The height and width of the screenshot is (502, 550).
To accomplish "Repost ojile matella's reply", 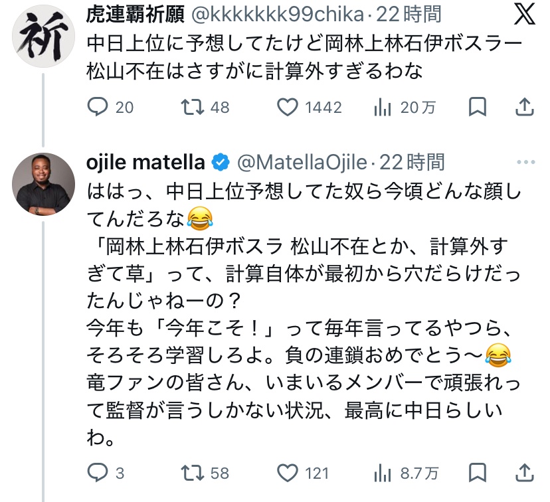I will pos(193,473).
